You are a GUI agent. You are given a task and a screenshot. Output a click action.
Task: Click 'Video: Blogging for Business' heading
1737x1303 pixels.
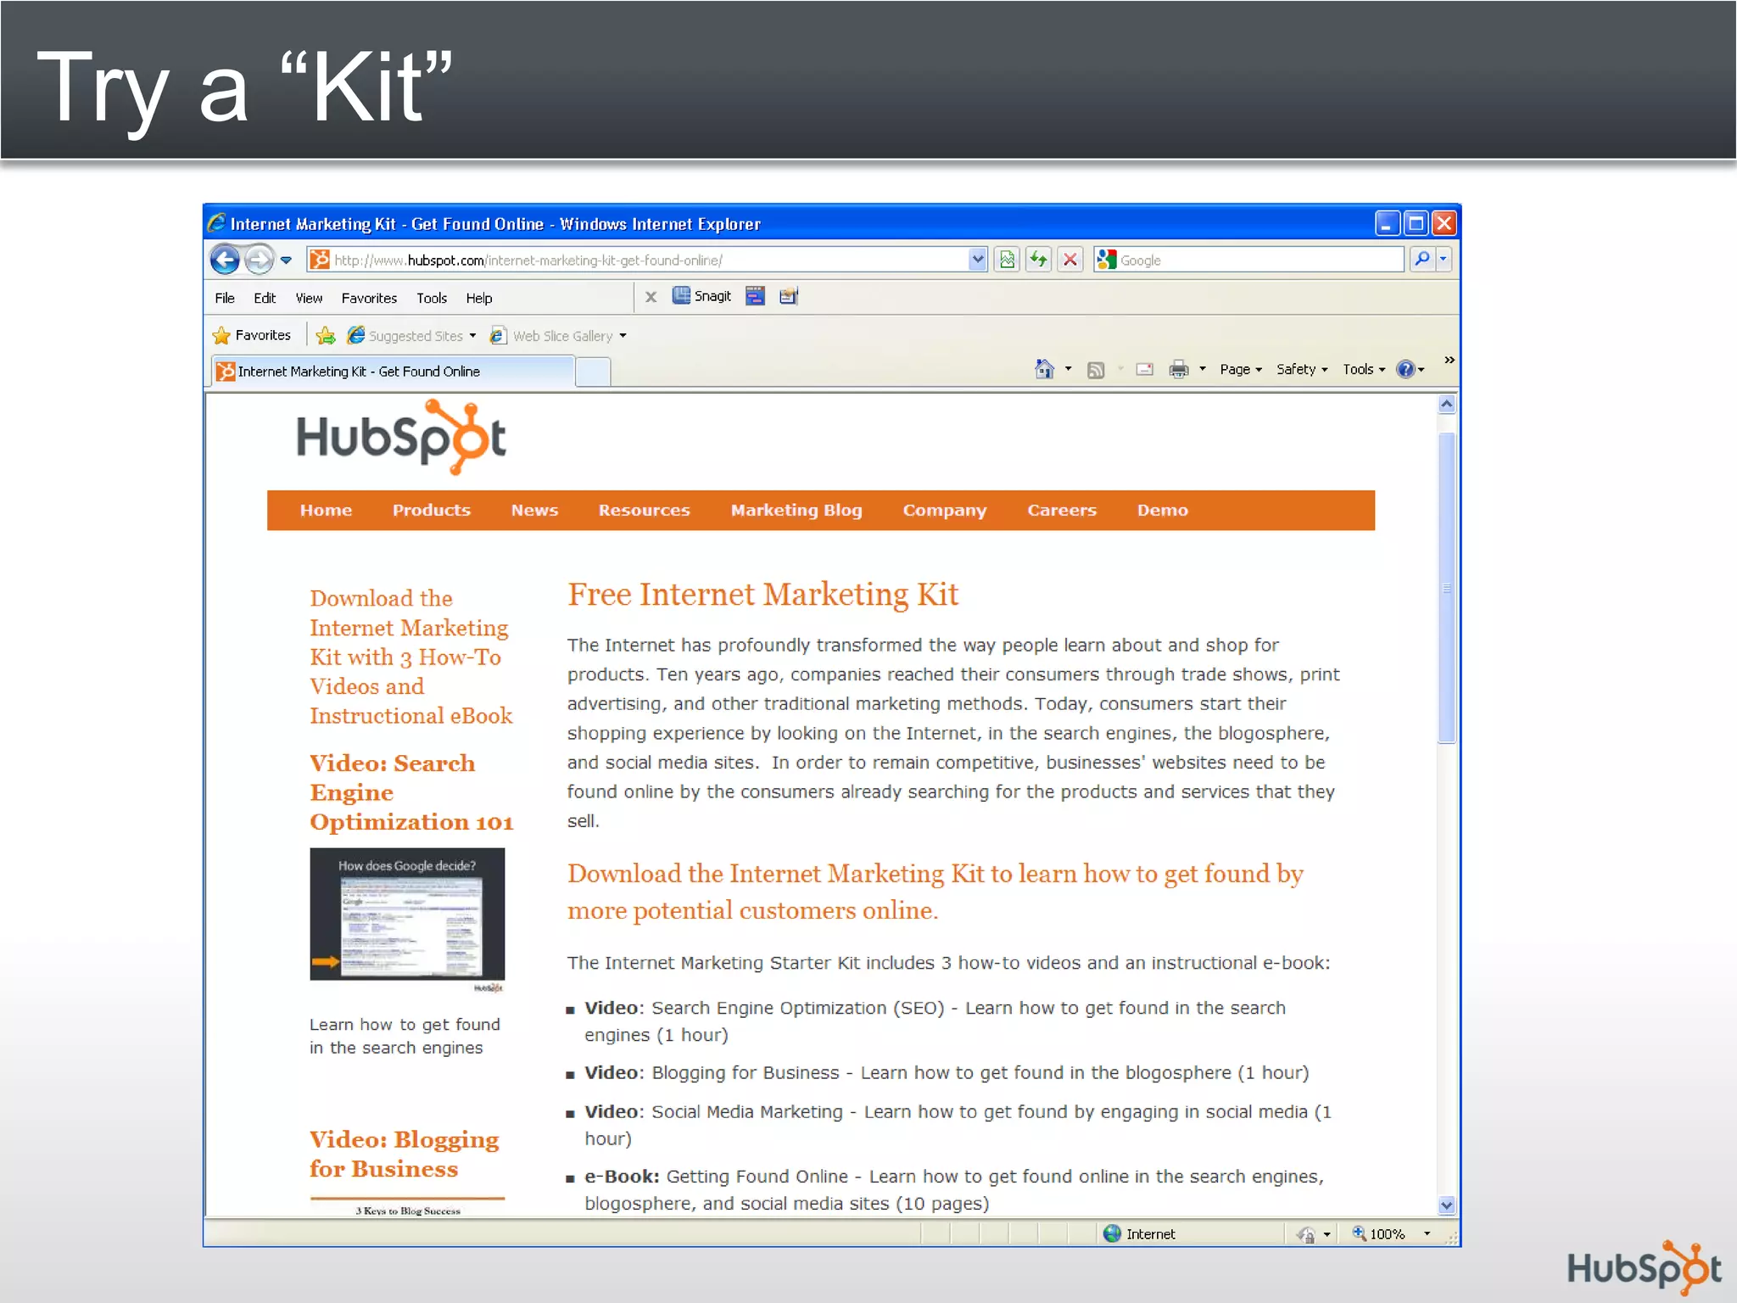click(x=404, y=1154)
